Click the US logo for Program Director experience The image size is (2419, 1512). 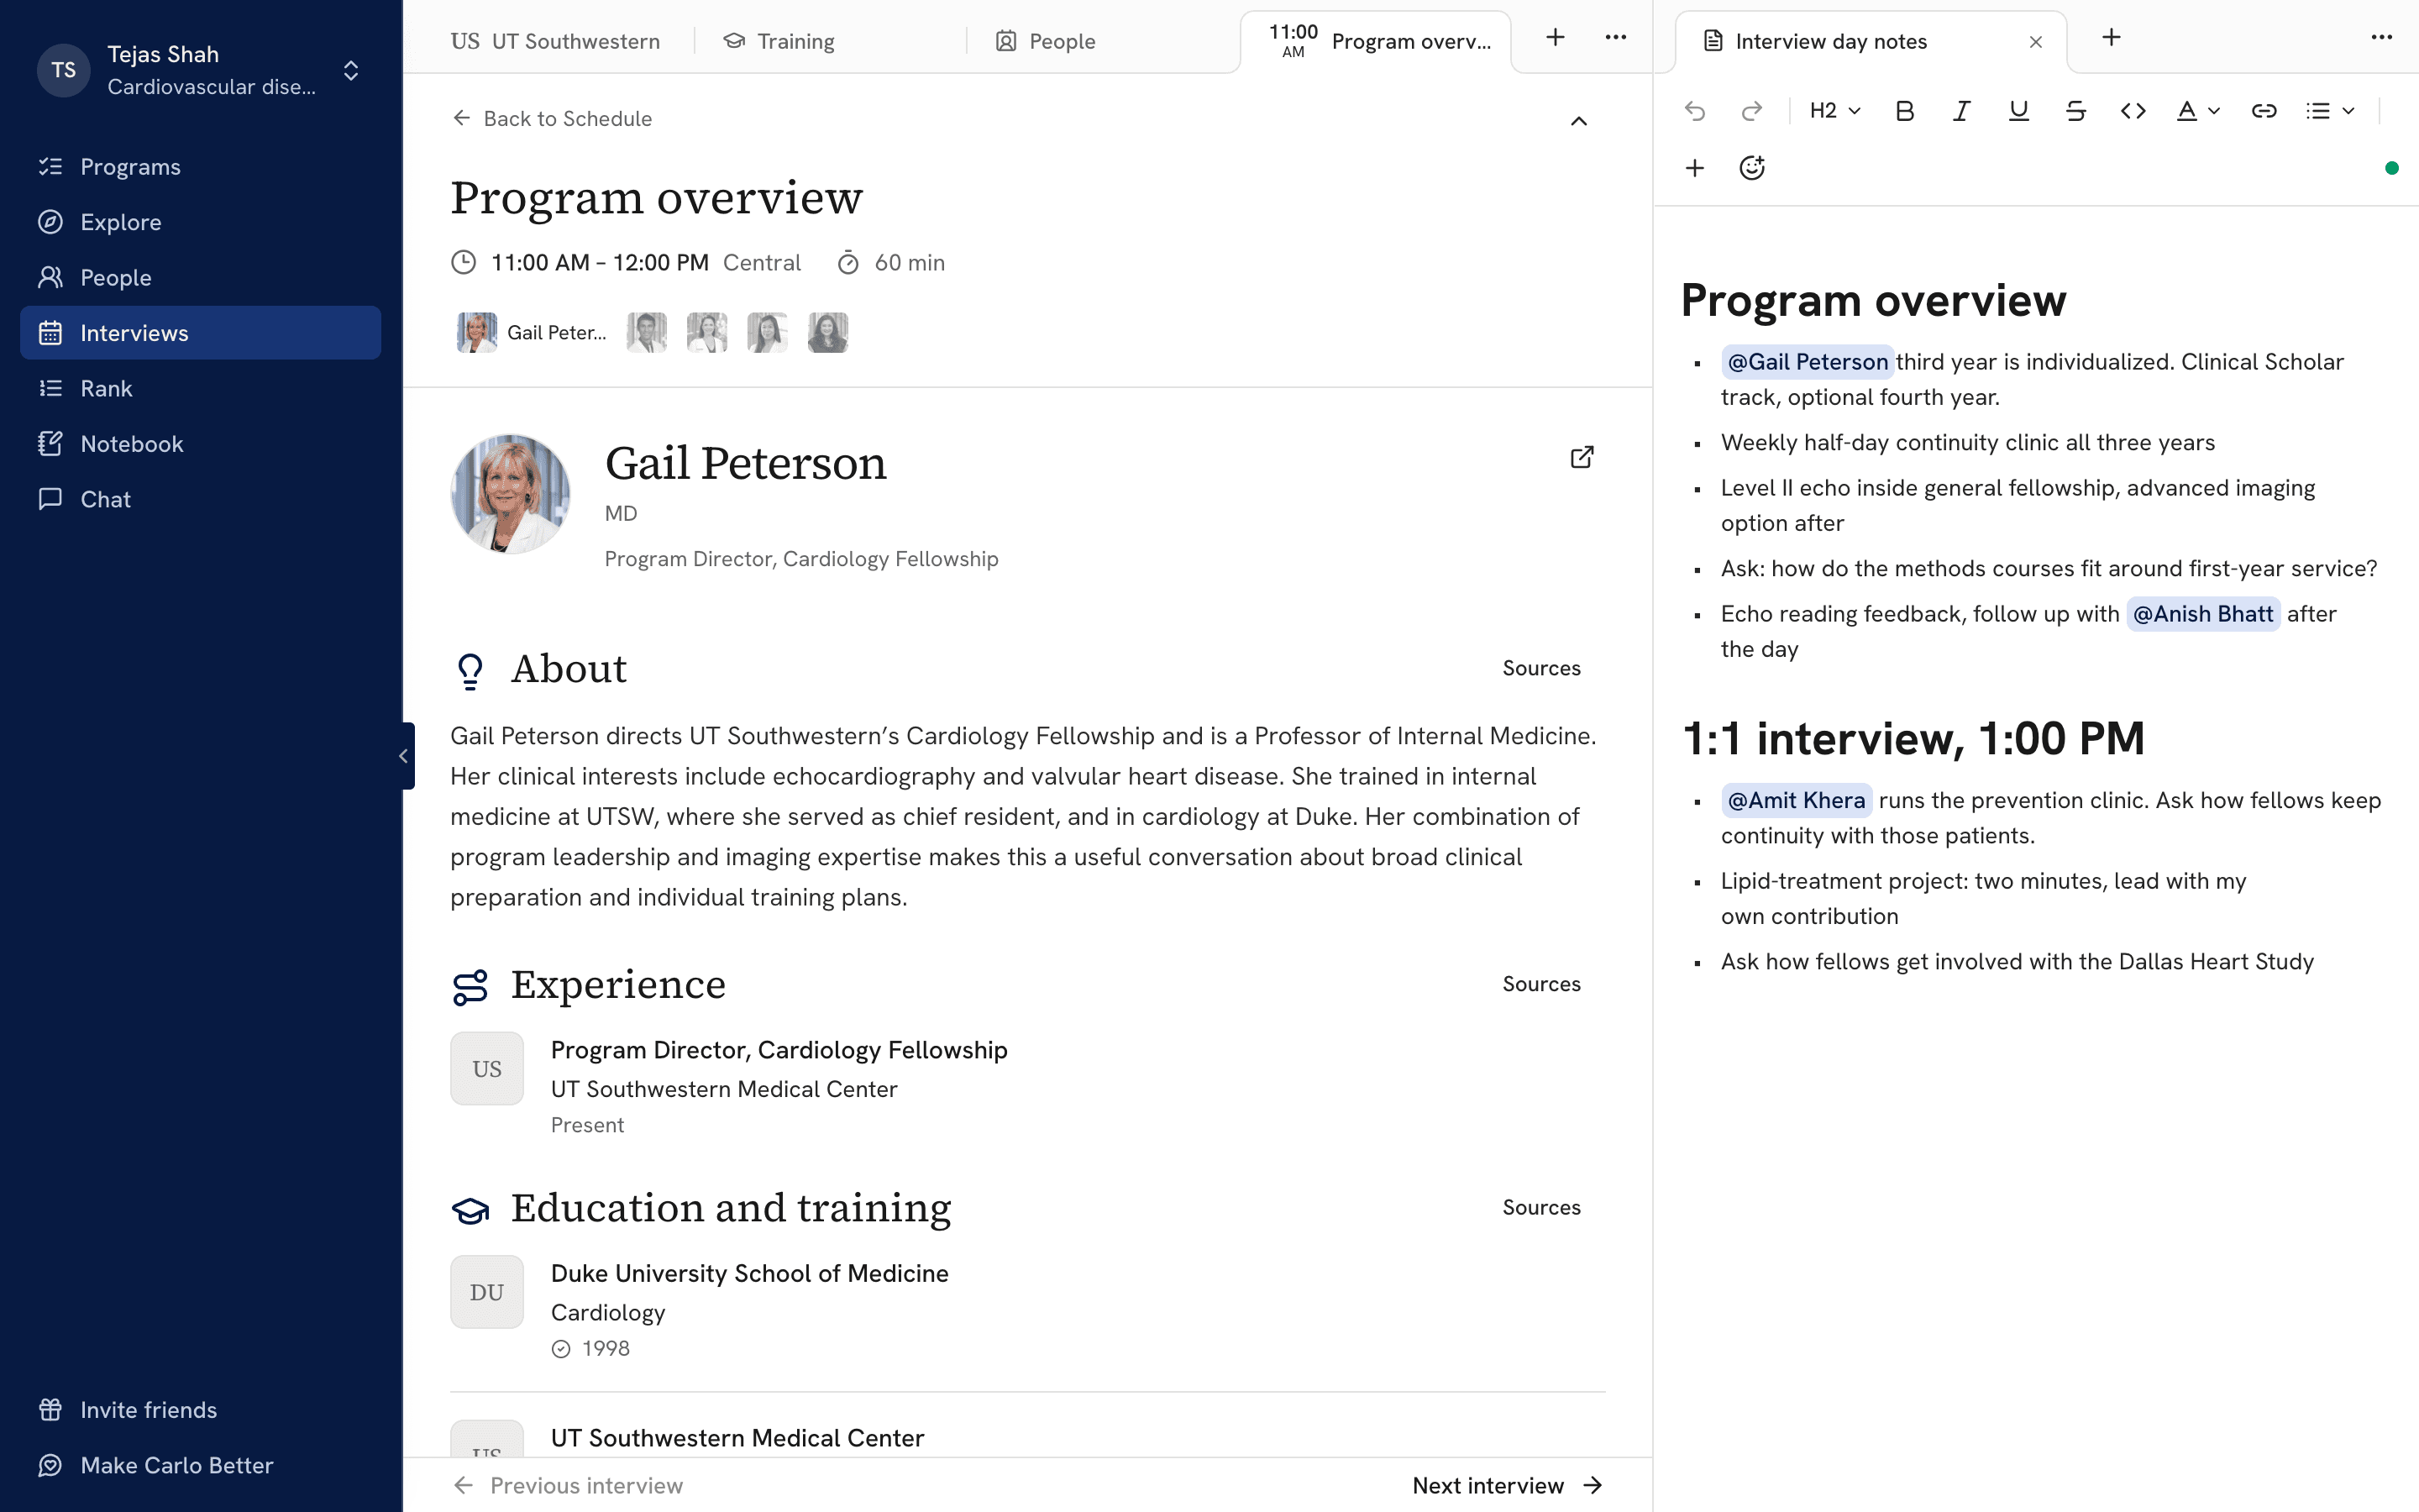click(487, 1068)
